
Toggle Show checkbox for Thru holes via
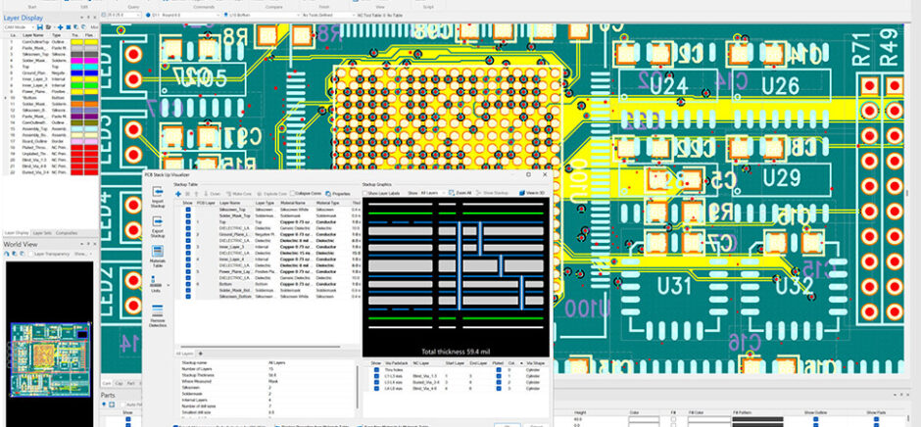point(375,368)
